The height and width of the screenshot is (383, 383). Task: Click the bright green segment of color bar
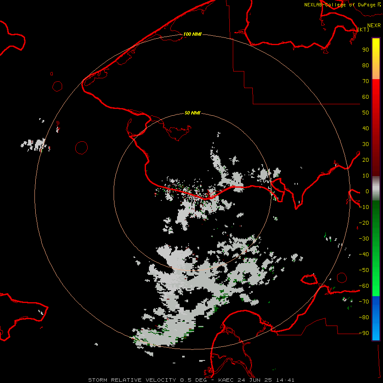coord(376,249)
